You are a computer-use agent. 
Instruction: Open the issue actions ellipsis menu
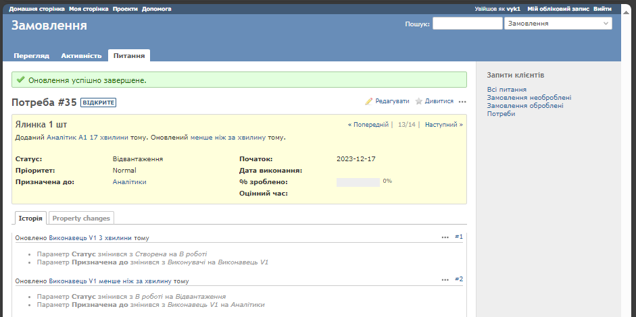pos(462,102)
